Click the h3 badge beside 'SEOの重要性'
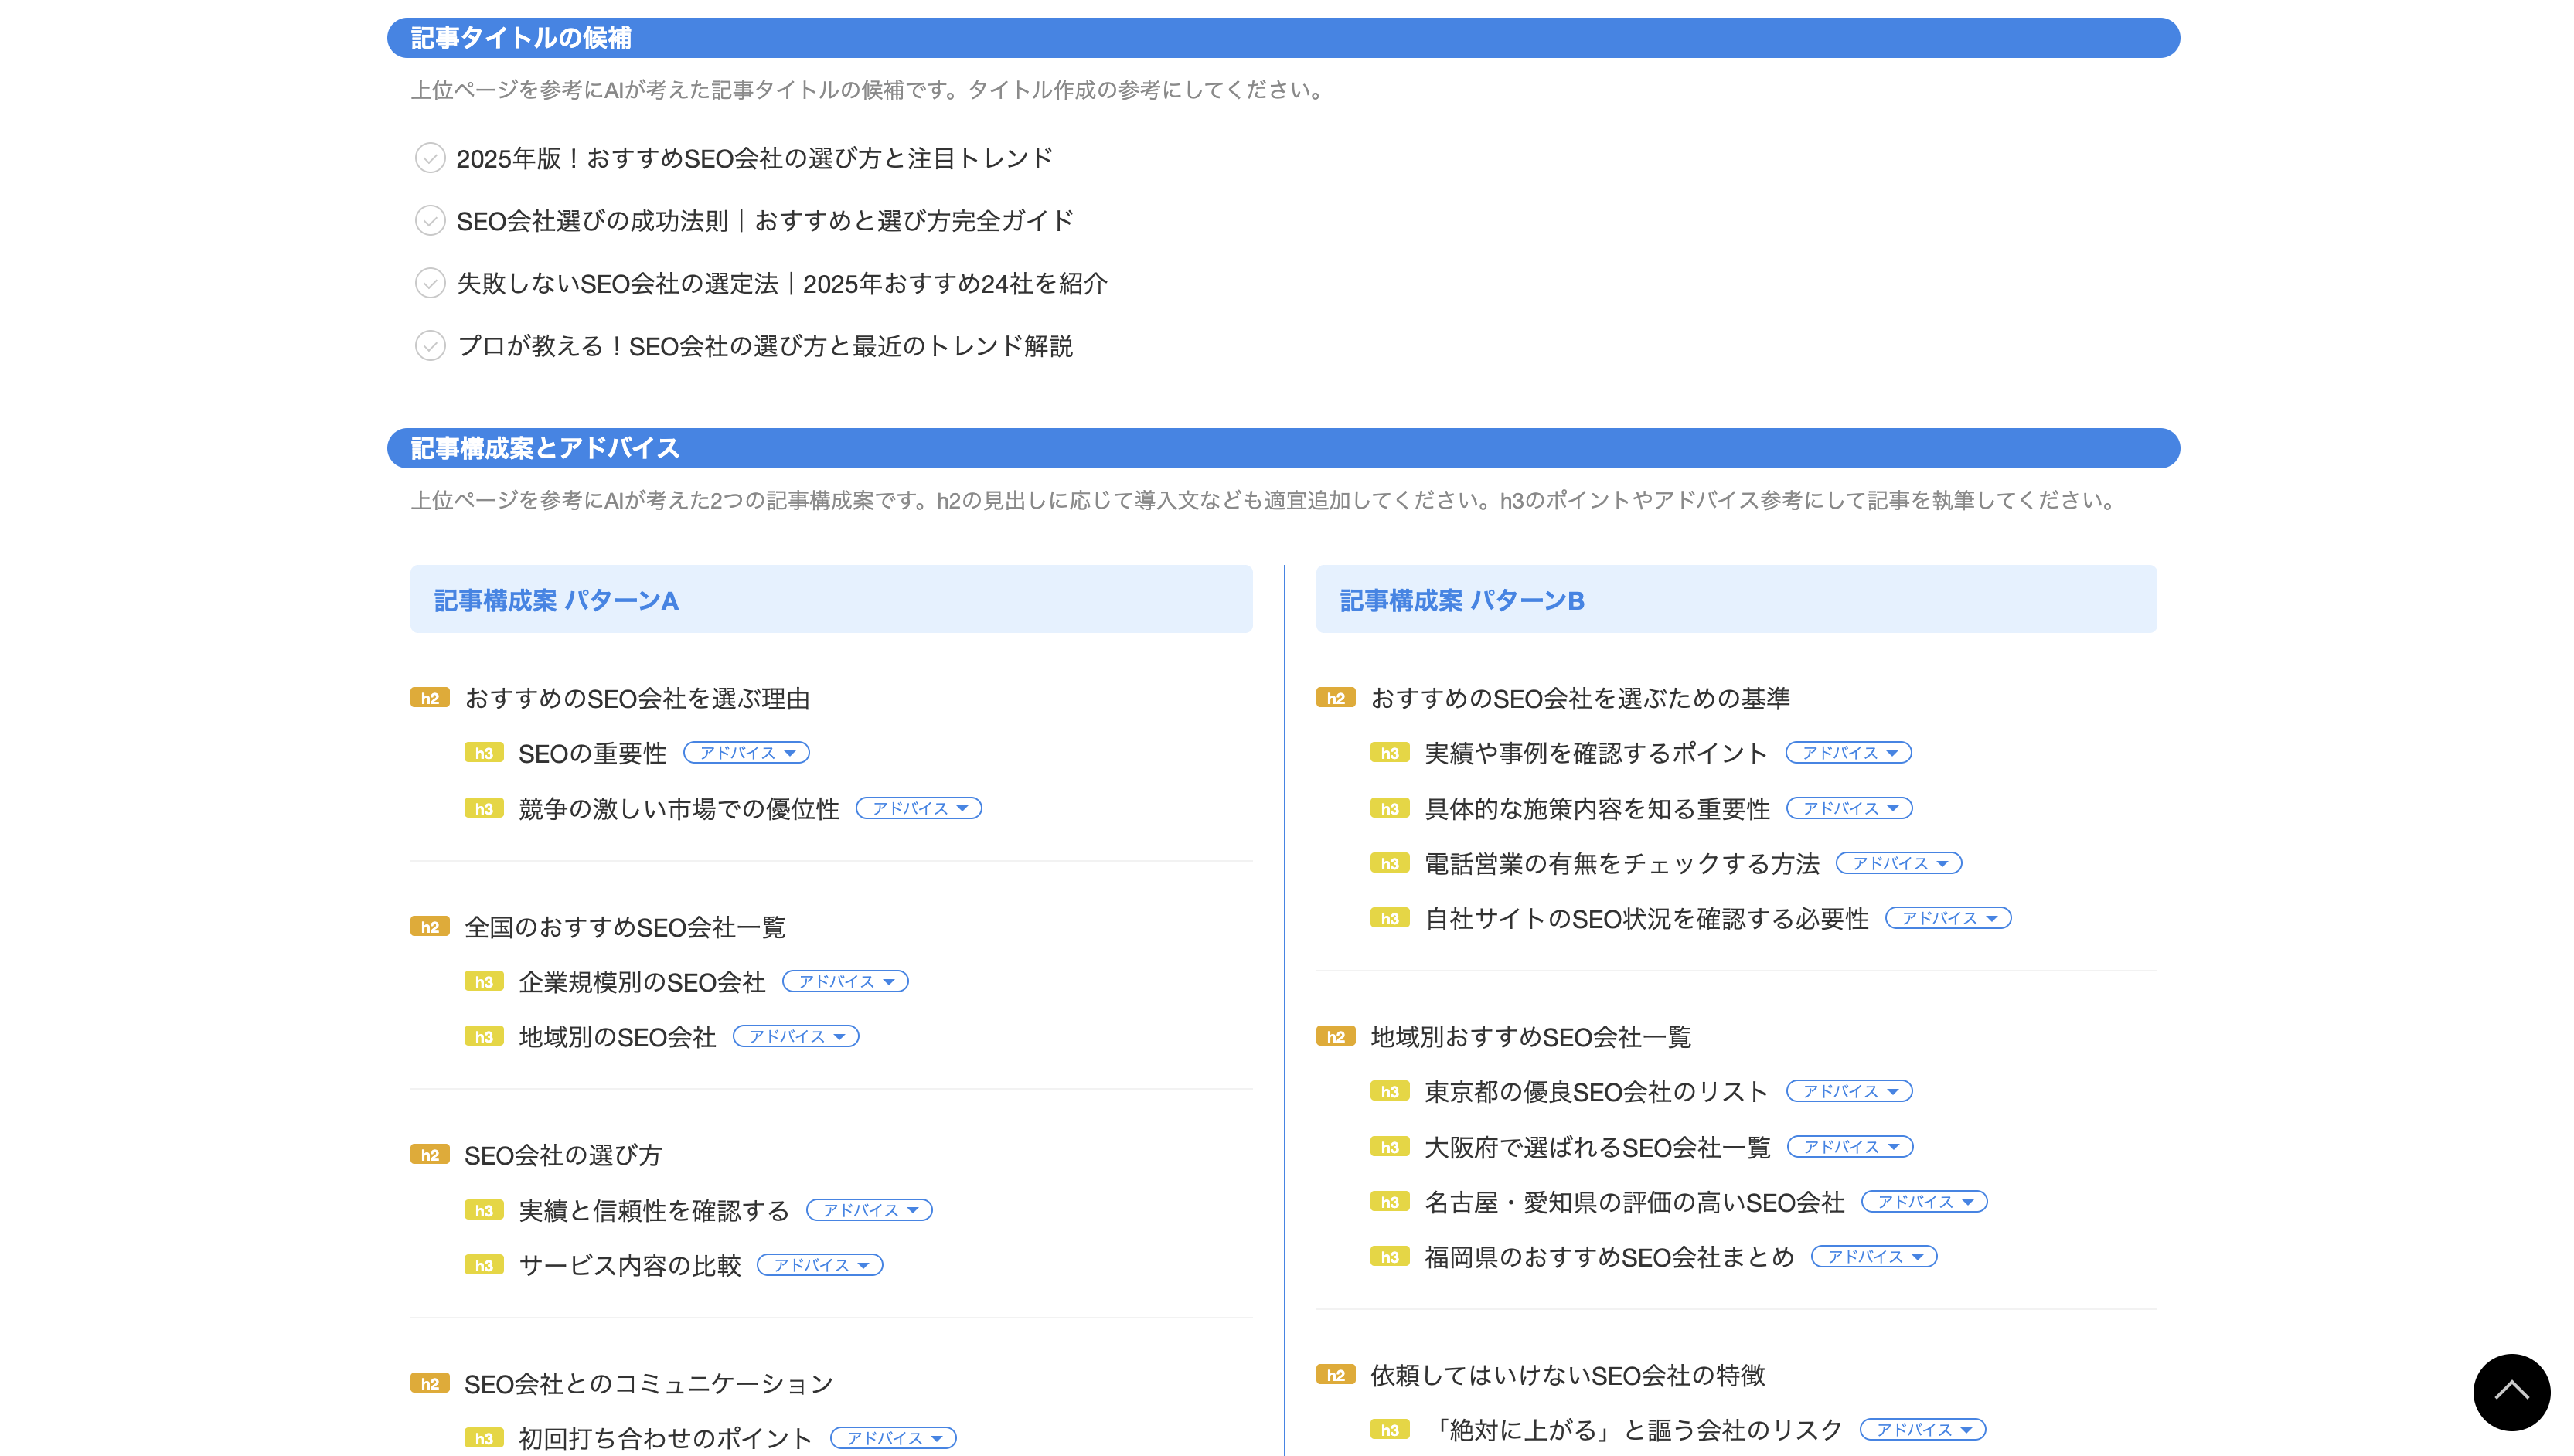The width and height of the screenshot is (2574, 1456). 484,753
